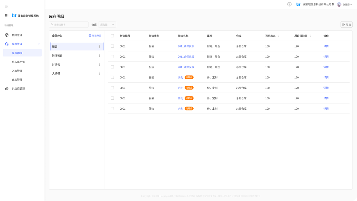Open the 仓库 warehouse dropdown

(x=107, y=25)
